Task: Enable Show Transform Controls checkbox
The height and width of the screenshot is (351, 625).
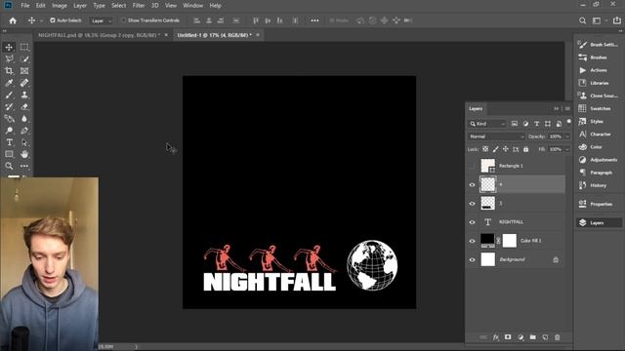Action: (124, 20)
